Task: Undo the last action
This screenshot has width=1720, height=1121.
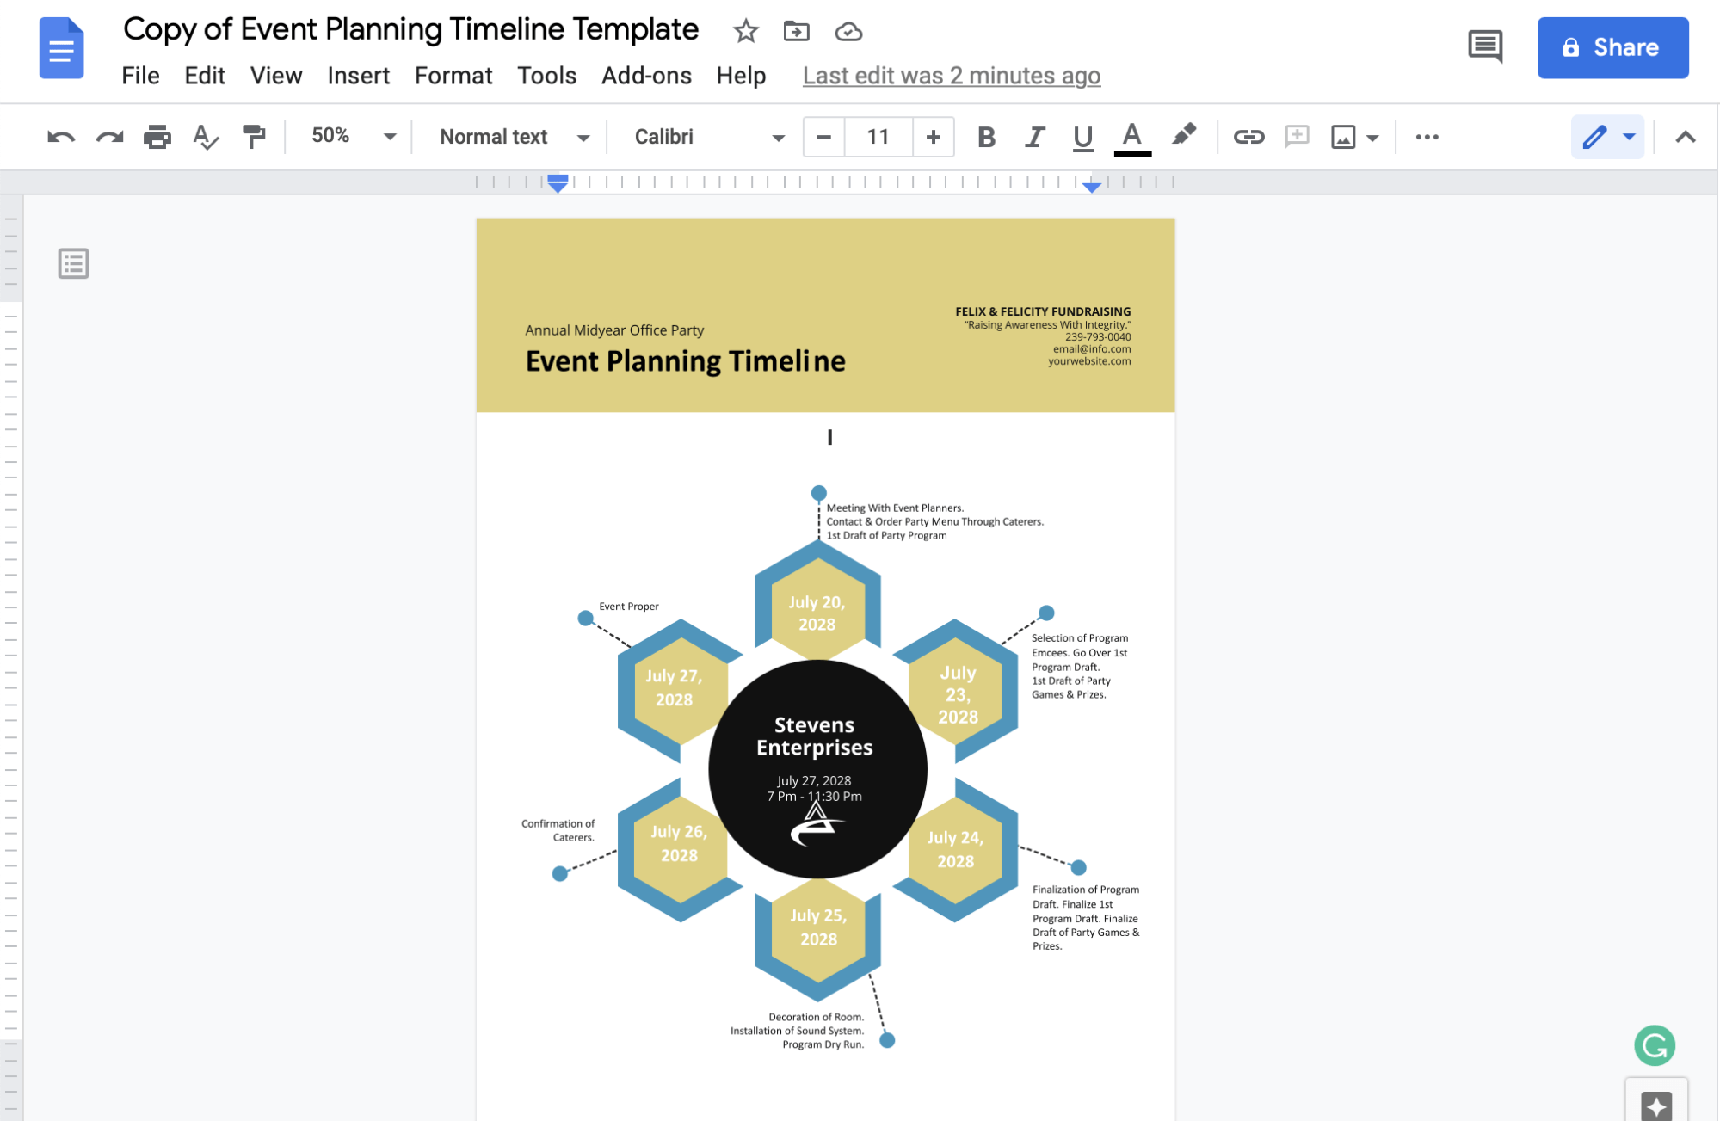Action: 59,136
